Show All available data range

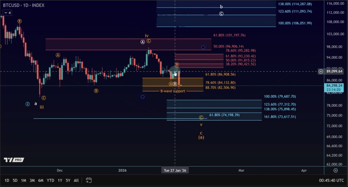coord(76,180)
